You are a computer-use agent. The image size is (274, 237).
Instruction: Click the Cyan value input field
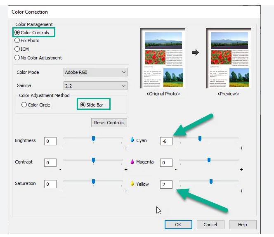[x=166, y=141]
